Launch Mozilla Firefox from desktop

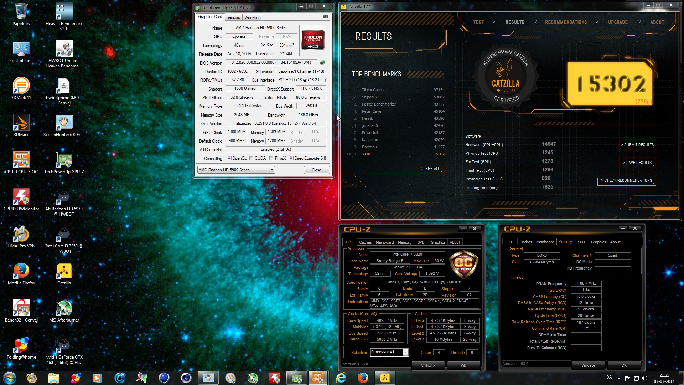[x=21, y=274]
